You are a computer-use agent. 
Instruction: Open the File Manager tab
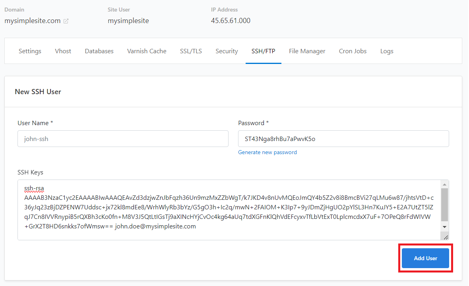pos(307,51)
